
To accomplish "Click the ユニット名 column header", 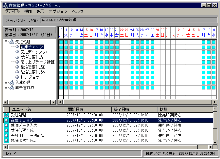I will tap(37, 109).
